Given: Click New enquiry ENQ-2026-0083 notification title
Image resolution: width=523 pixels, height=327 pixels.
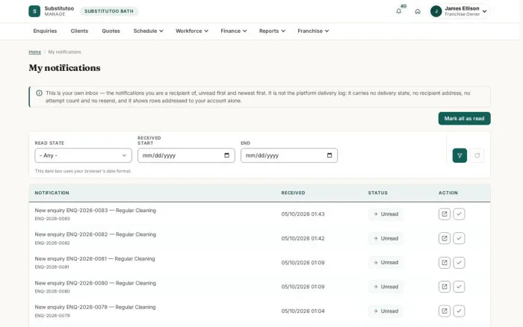Looking at the screenshot, I should (x=96, y=211).
